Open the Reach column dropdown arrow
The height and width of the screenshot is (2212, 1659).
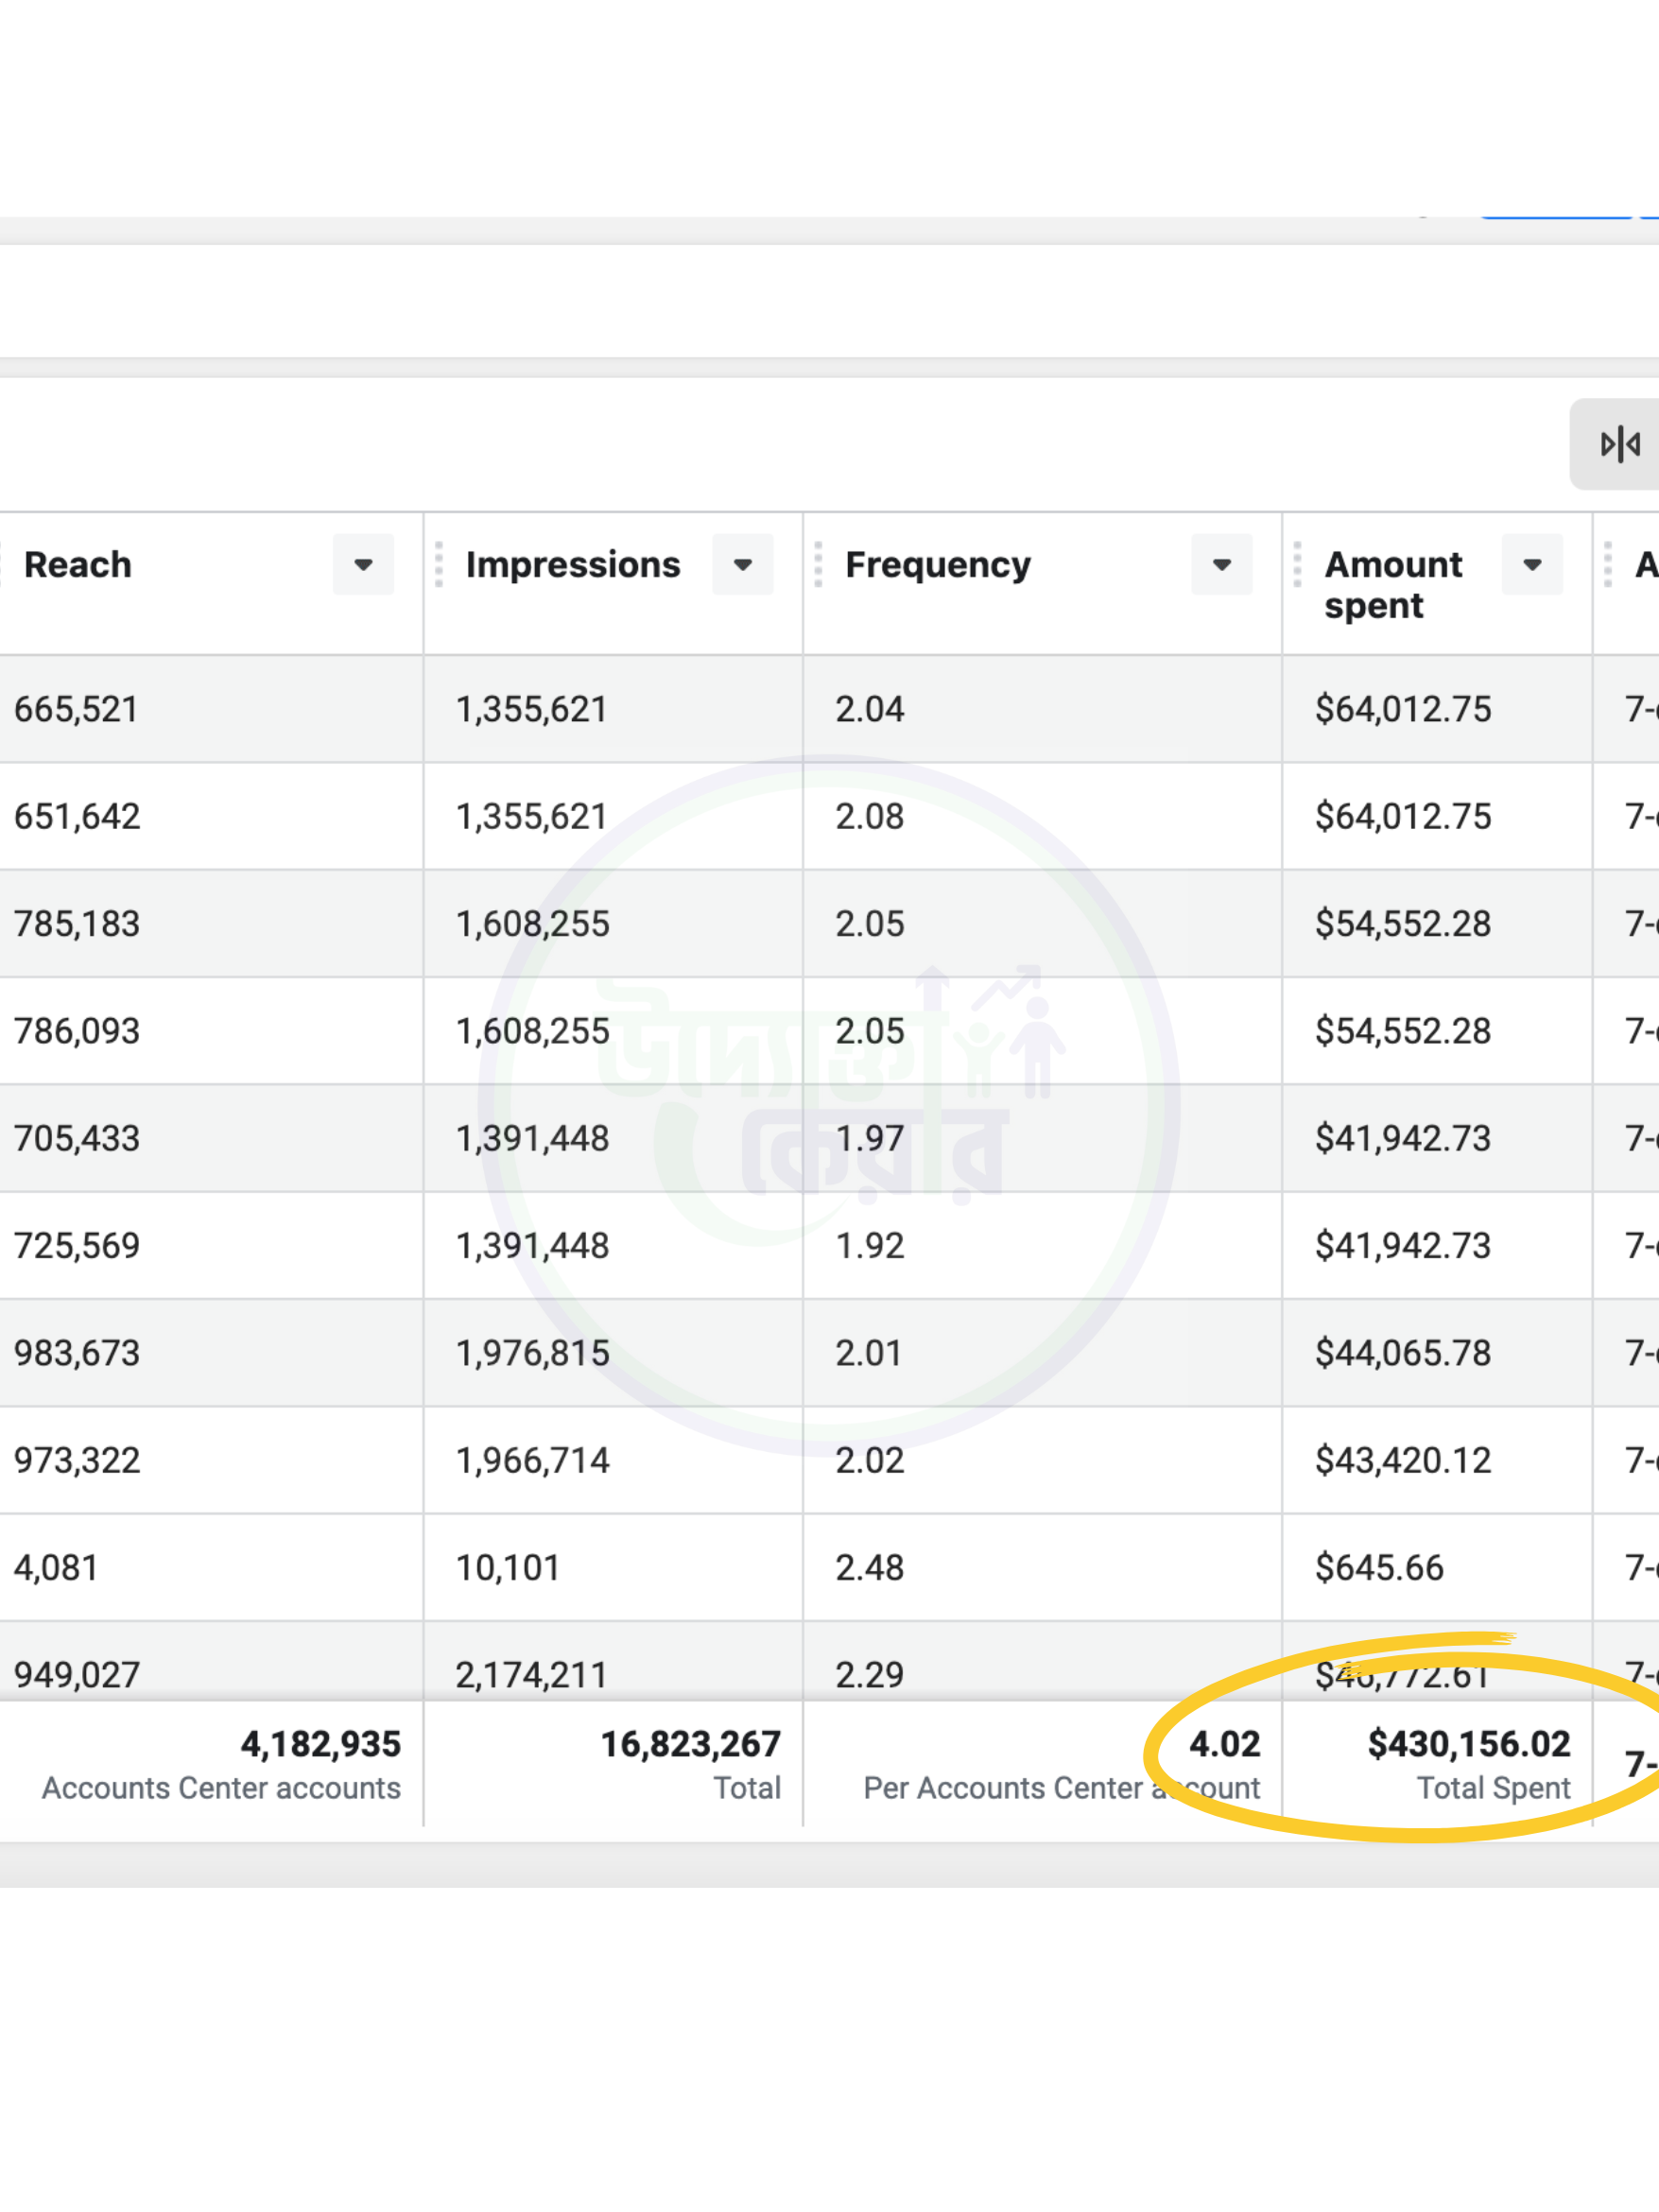click(363, 565)
